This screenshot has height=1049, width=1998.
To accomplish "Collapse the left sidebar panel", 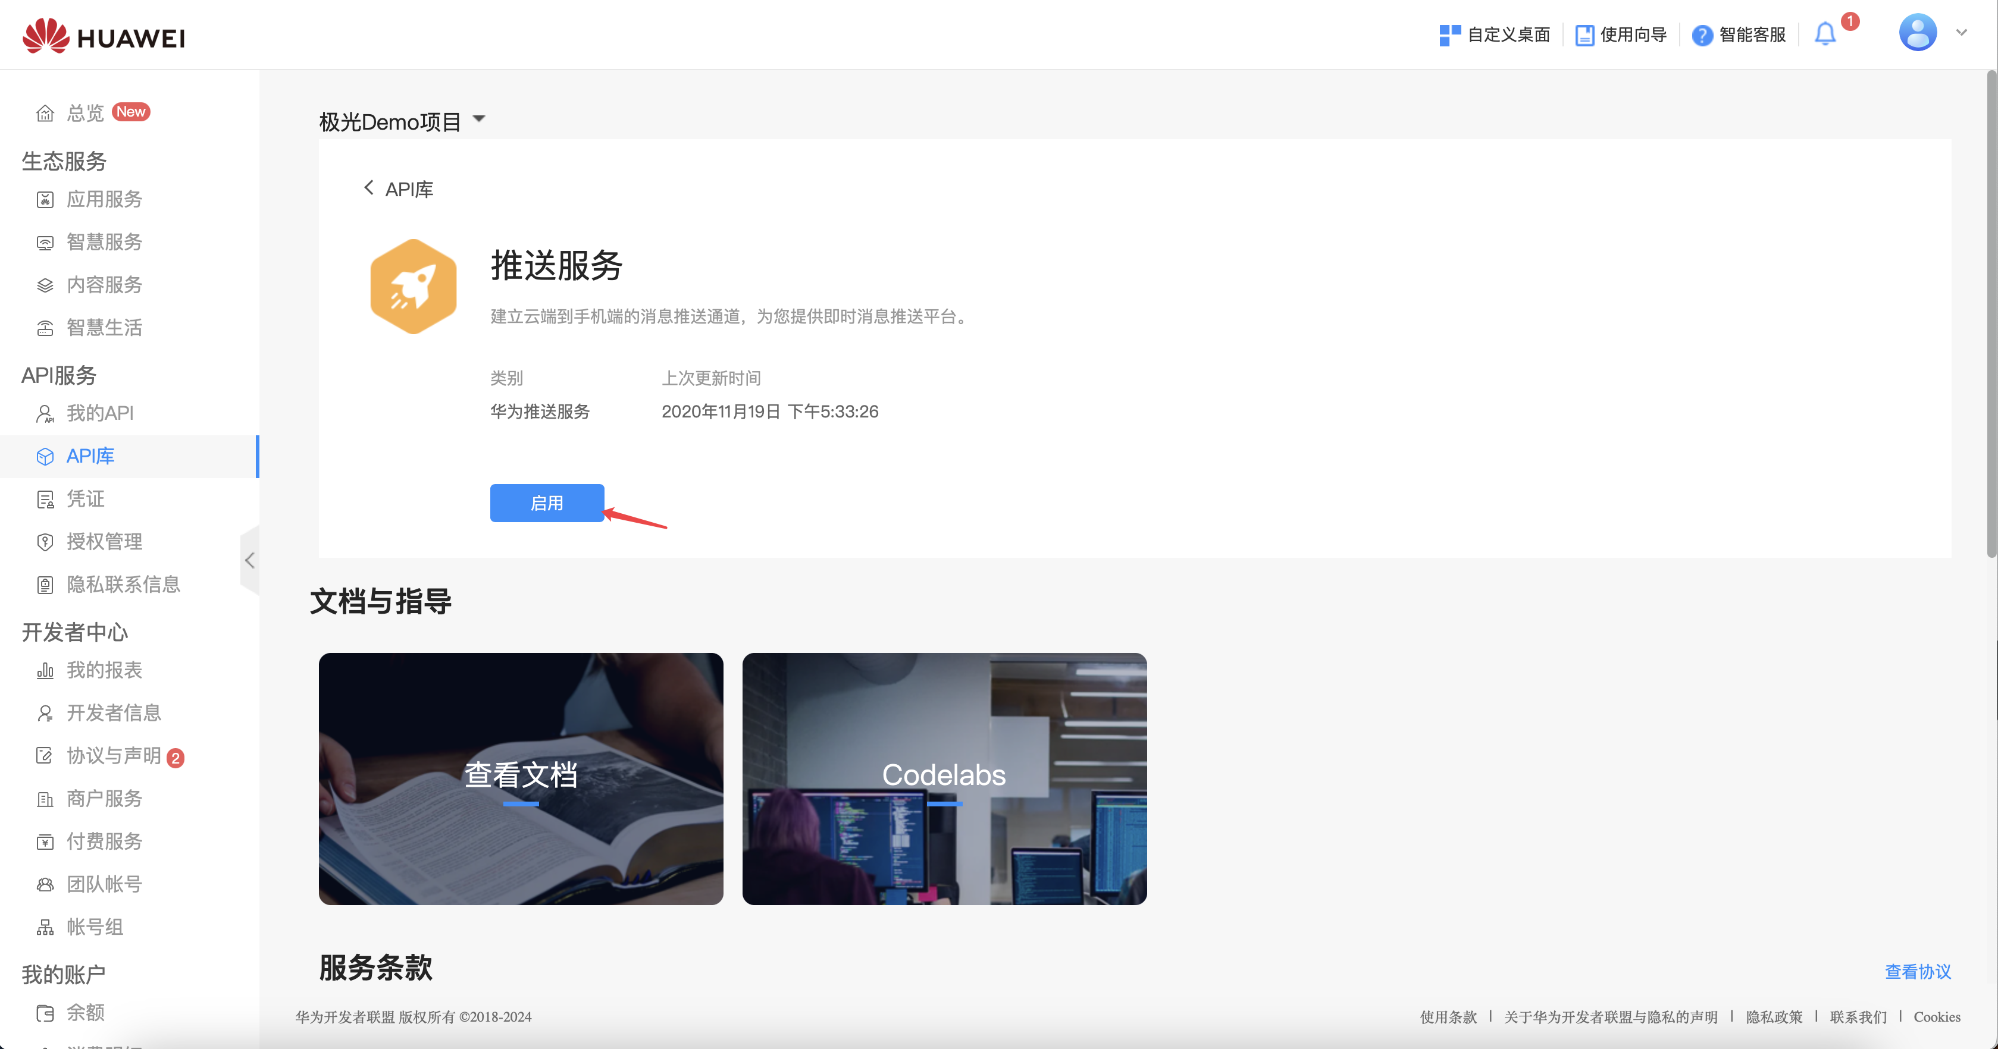I will [250, 560].
